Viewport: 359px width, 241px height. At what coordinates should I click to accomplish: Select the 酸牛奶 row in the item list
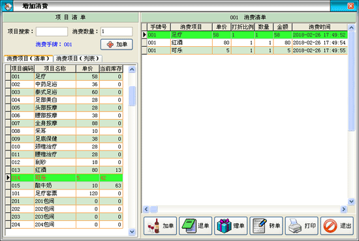pos(64,186)
